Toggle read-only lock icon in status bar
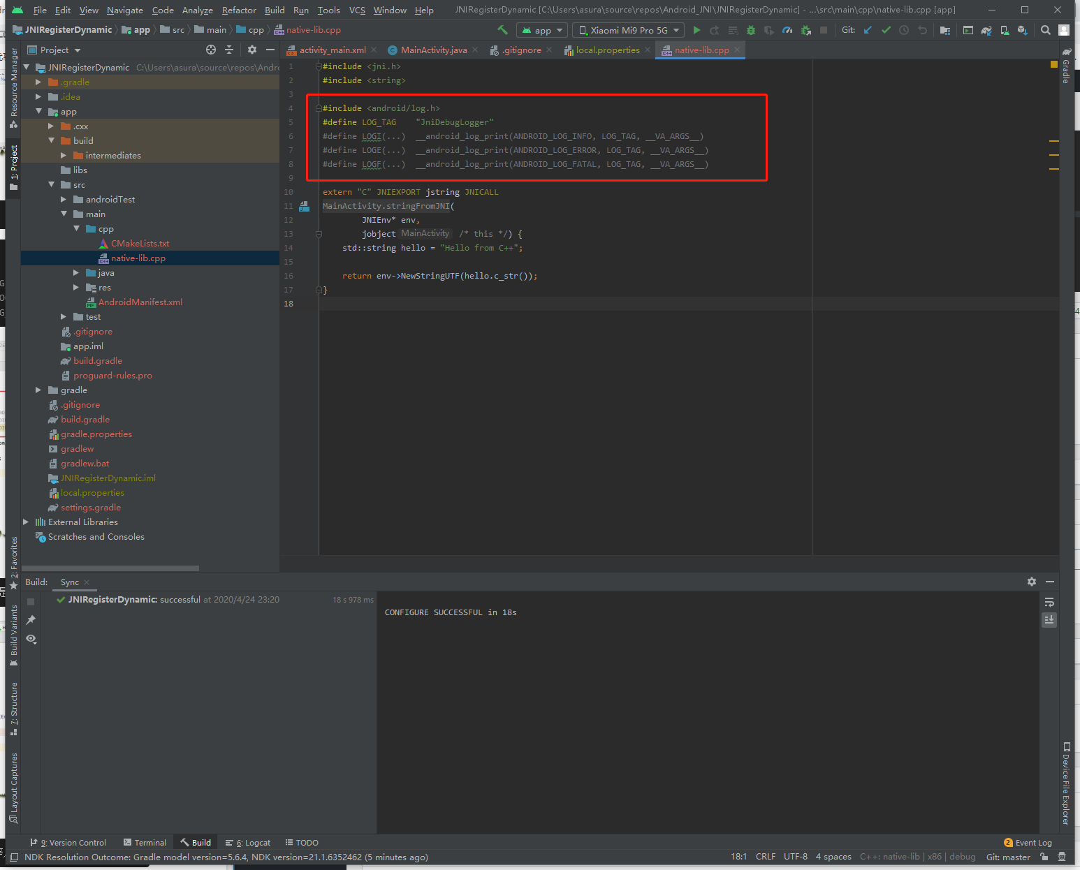1080x870 pixels. coord(1044,857)
